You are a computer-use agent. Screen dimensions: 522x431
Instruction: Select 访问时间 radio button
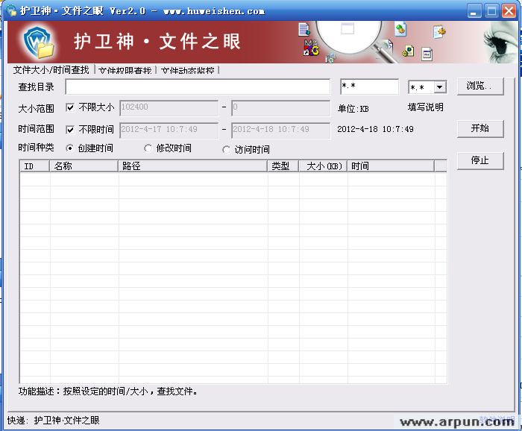(227, 150)
